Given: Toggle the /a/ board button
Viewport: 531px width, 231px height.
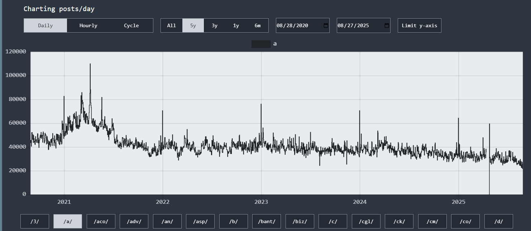Looking at the screenshot, I should pyautogui.click(x=68, y=221).
